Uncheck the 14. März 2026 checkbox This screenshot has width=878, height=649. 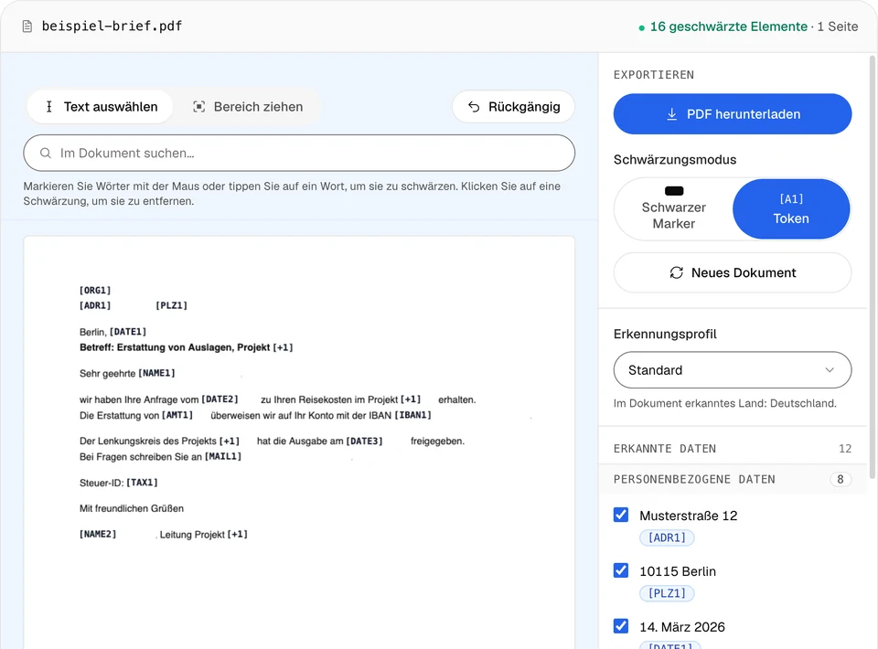tap(621, 625)
